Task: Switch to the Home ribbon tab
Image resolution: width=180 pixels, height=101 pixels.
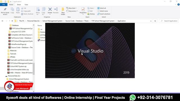Action: pos(11,4)
